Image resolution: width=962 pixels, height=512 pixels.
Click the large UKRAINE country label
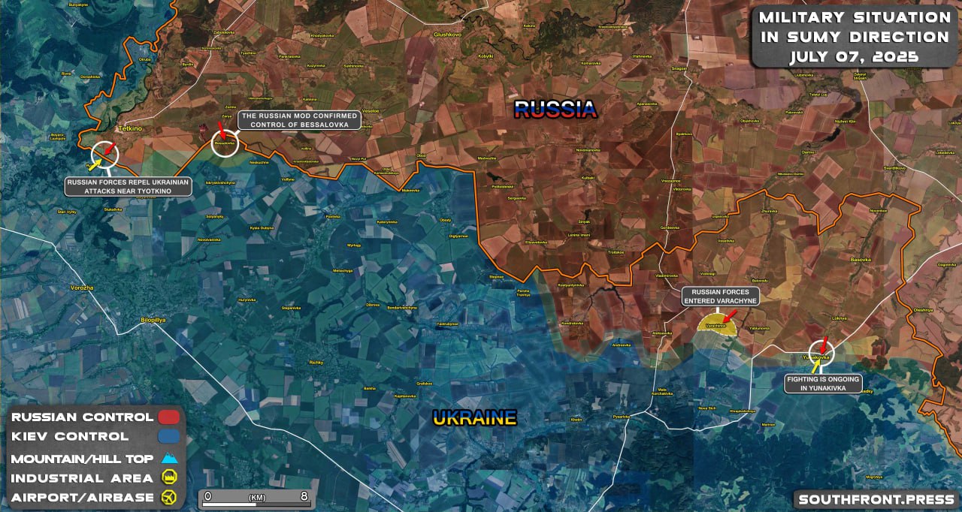tap(475, 418)
